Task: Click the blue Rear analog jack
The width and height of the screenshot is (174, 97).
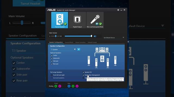Action: tap(69, 86)
